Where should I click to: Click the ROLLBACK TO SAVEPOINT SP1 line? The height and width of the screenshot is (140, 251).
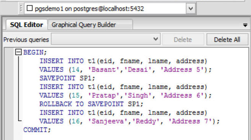tap(91, 104)
